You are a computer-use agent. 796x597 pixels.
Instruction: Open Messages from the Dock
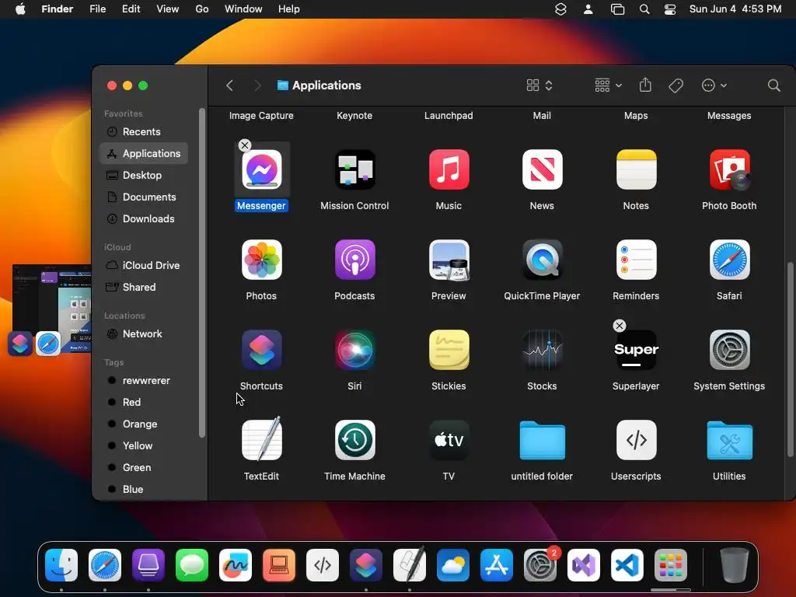(x=192, y=565)
